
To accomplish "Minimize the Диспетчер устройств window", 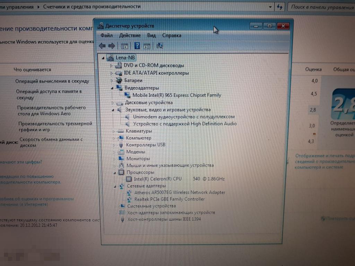I will click(256, 26).
